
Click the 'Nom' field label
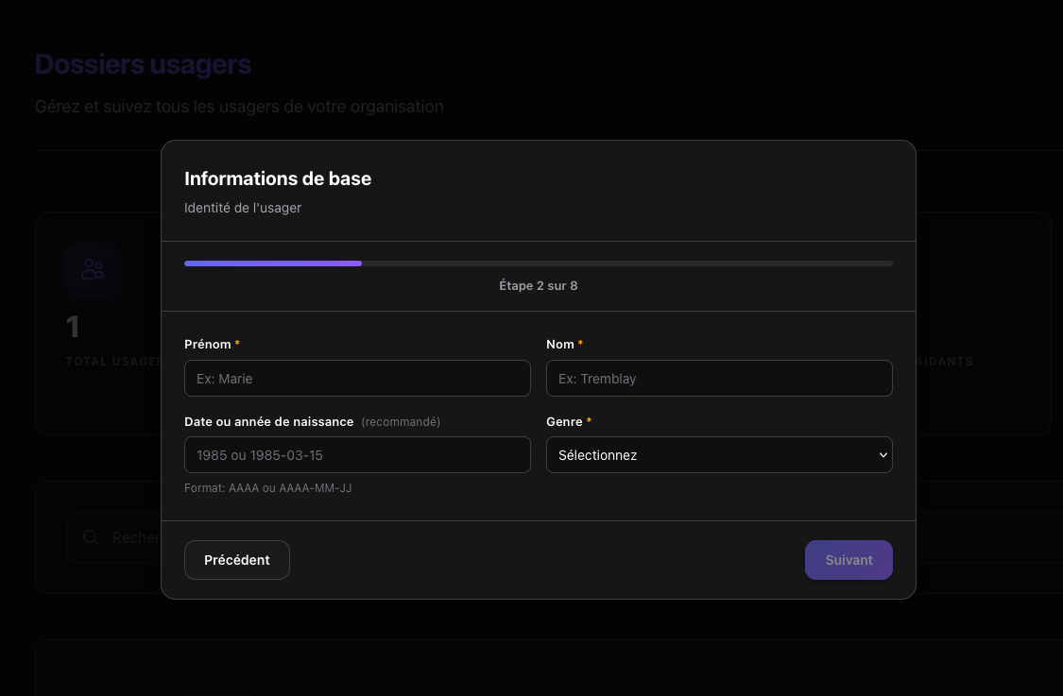(560, 345)
